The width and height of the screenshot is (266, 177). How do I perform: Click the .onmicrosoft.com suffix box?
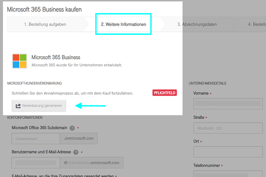[x=79, y=139]
